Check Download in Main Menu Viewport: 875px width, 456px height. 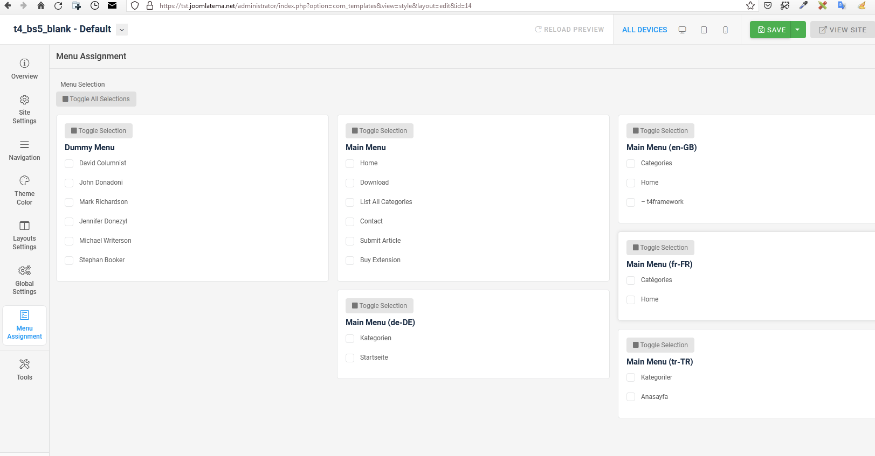tap(350, 183)
